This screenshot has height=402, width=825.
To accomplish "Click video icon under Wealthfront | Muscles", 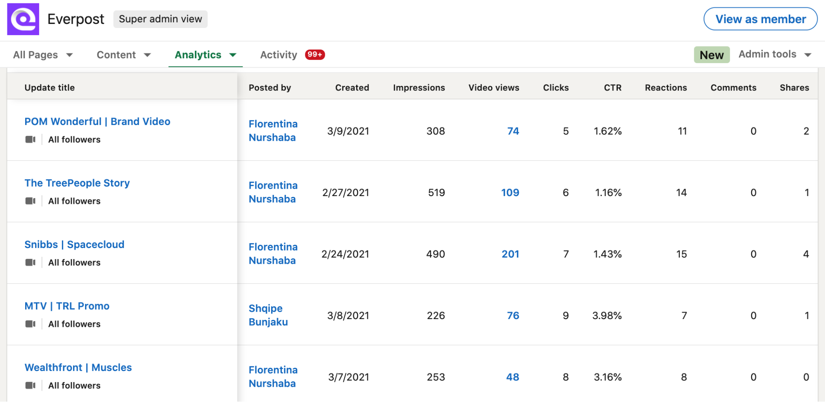I will (x=31, y=385).
